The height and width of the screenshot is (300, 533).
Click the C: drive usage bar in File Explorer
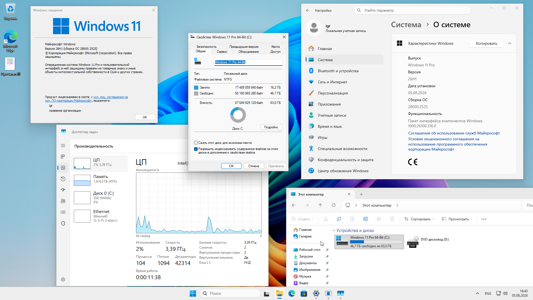click(x=376, y=242)
